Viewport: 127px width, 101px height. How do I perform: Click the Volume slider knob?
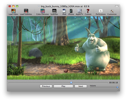pos(117,87)
